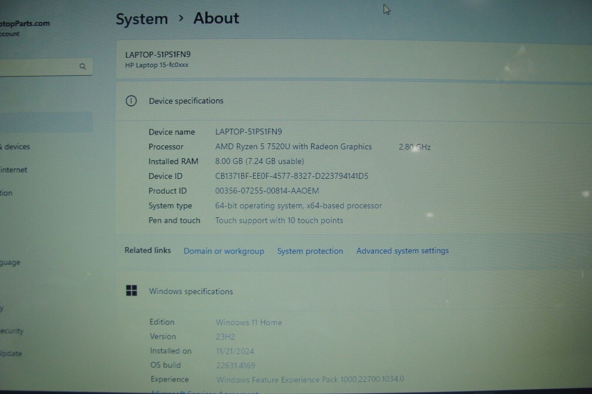Click the OS build value 22631.4169
The width and height of the screenshot is (592, 394).
[x=236, y=366]
